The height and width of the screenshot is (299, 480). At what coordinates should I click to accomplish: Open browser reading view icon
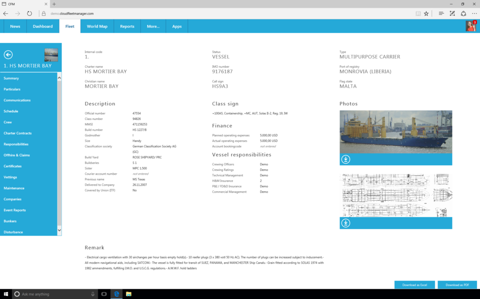pyautogui.click(x=418, y=13)
